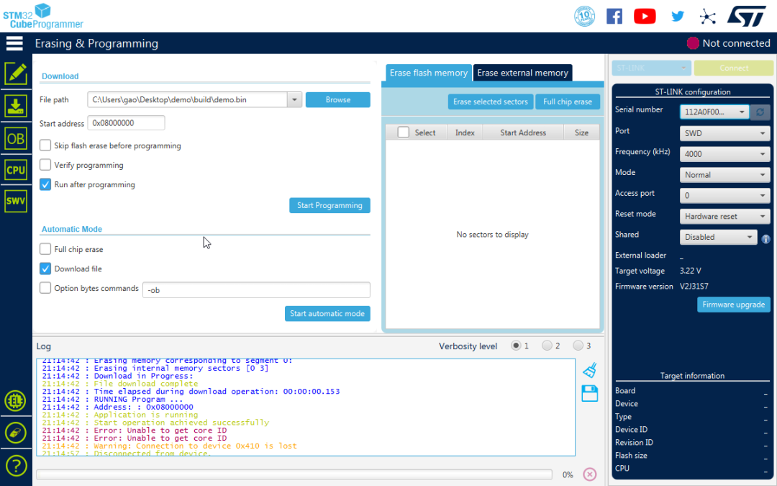
Task: Uncheck Run after programming
Action: [45, 184]
